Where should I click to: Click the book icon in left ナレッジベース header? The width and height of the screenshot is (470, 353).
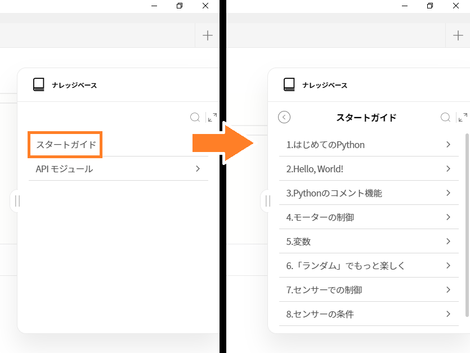39,84
